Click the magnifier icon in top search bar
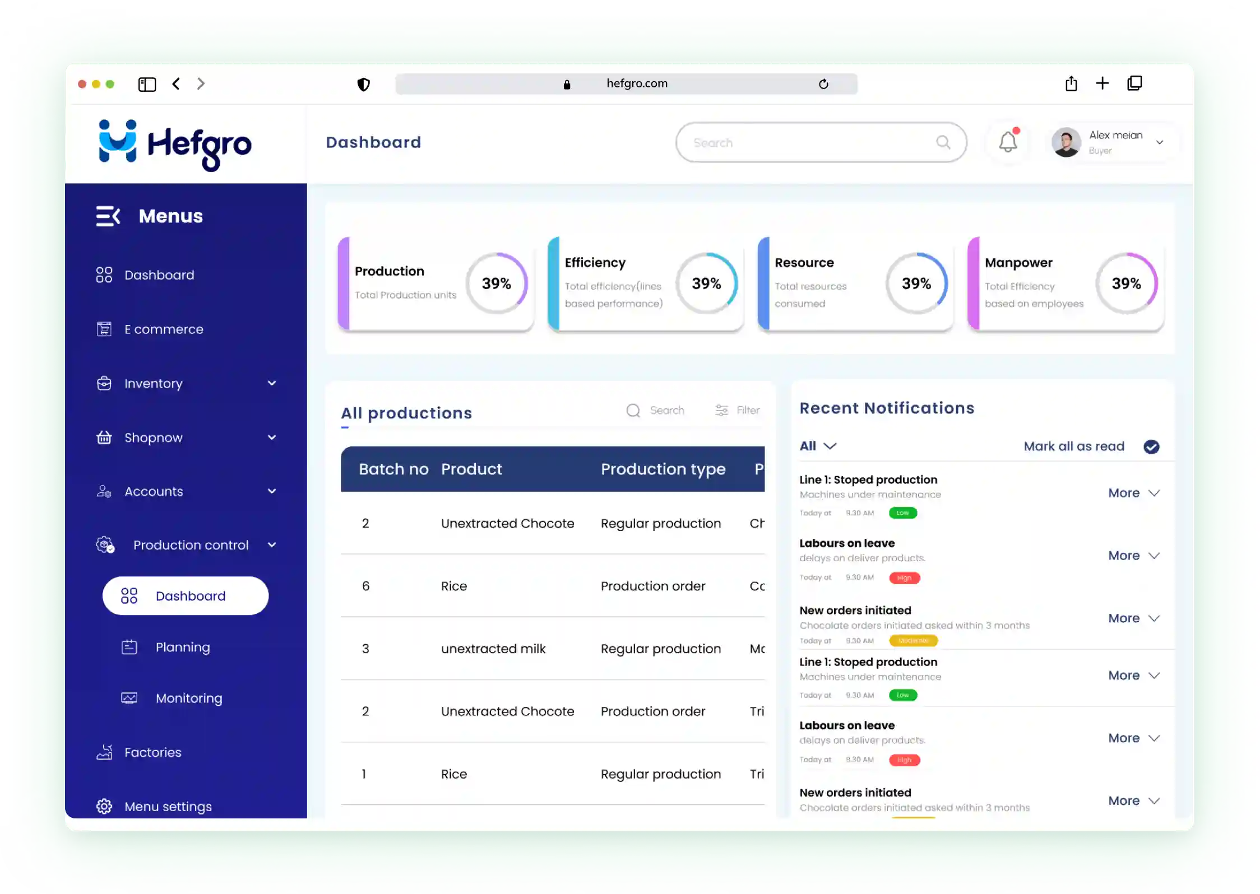 (x=943, y=143)
